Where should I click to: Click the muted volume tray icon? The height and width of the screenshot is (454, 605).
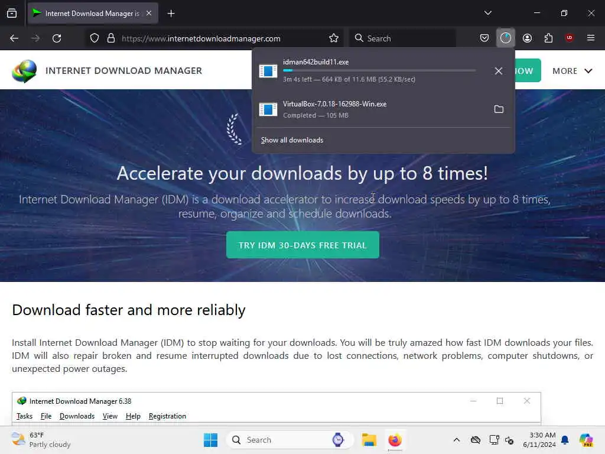(509, 440)
